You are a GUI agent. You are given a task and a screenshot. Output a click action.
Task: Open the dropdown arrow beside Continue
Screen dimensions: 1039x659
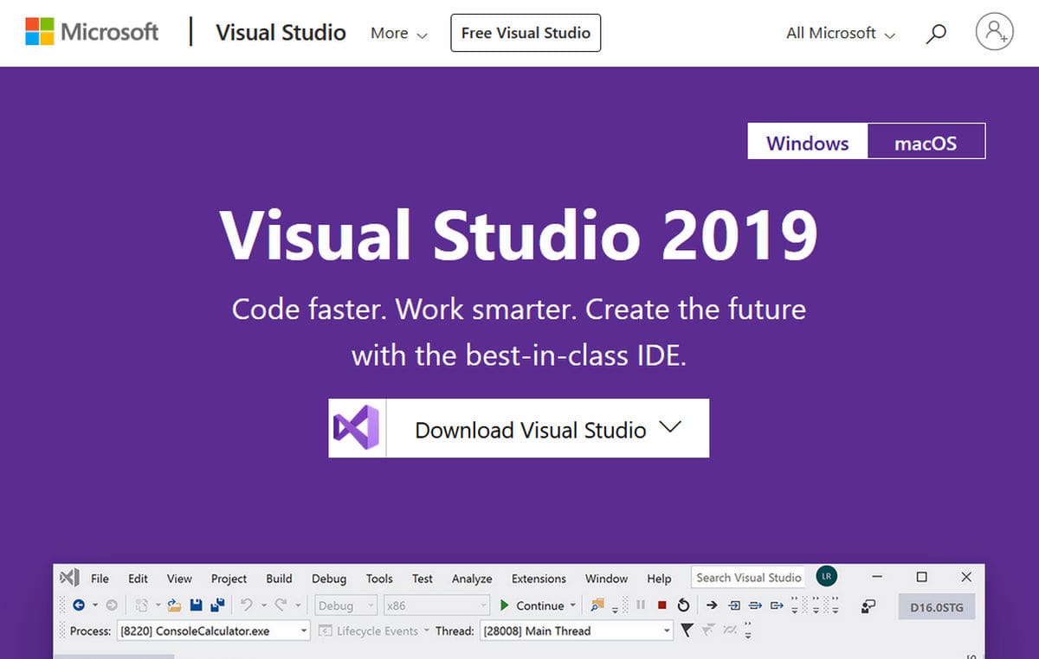(x=573, y=605)
